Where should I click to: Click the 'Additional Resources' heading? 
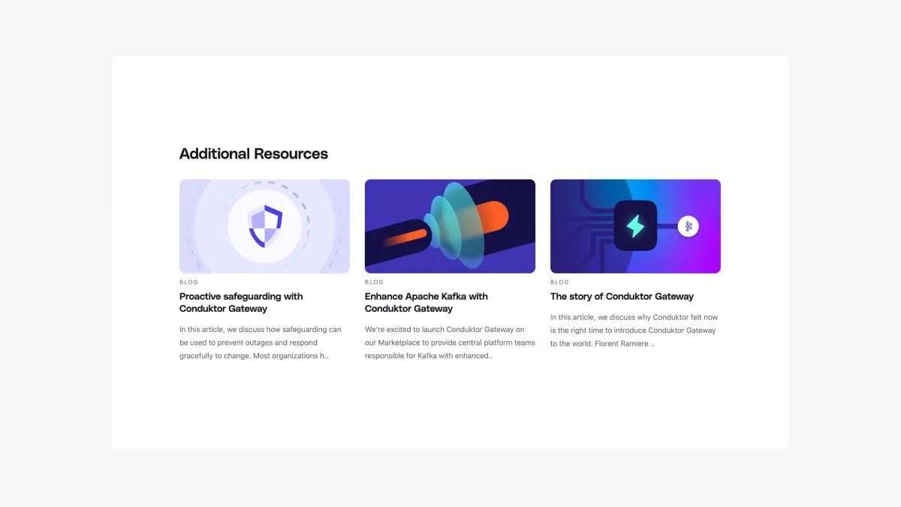coord(254,154)
